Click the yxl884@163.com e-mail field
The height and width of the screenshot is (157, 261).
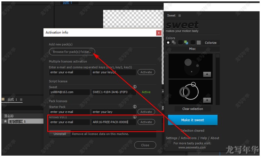click(69, 92)
